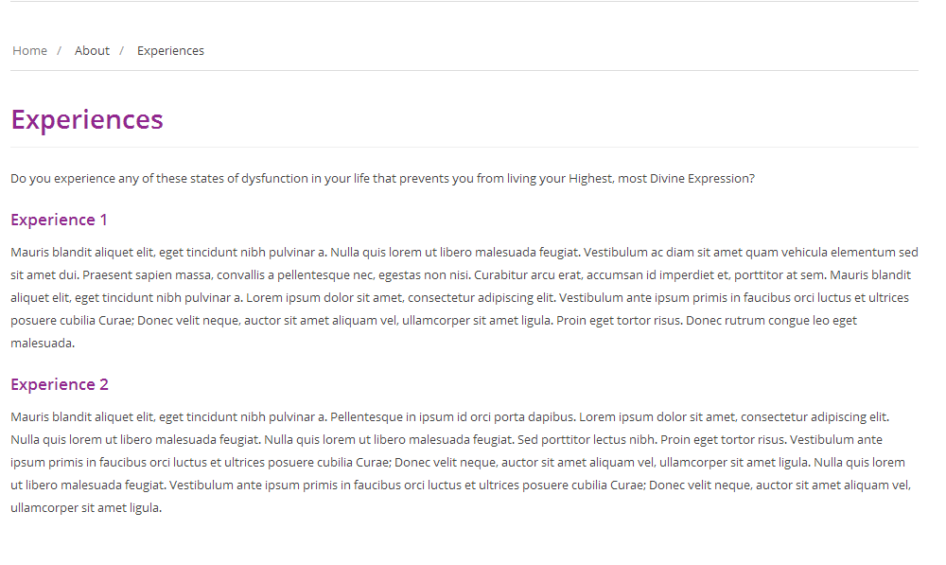Click the second slash separator after About

pos(121,51)
